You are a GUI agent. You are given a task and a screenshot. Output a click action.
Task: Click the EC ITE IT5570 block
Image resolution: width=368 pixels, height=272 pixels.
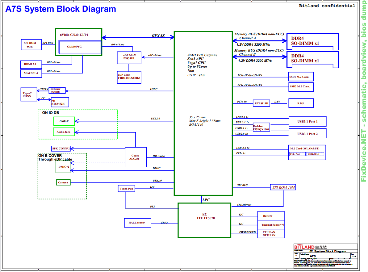click(204, 220)
